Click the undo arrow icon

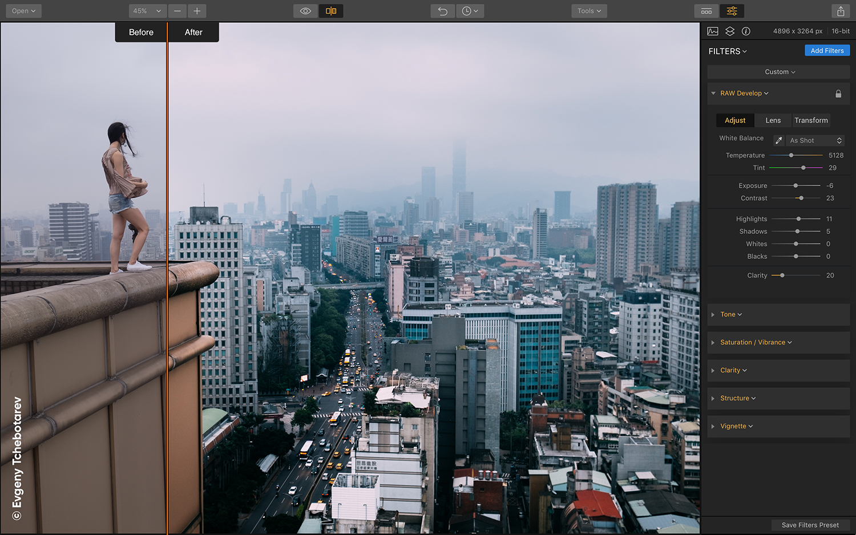tap(443, 11)
